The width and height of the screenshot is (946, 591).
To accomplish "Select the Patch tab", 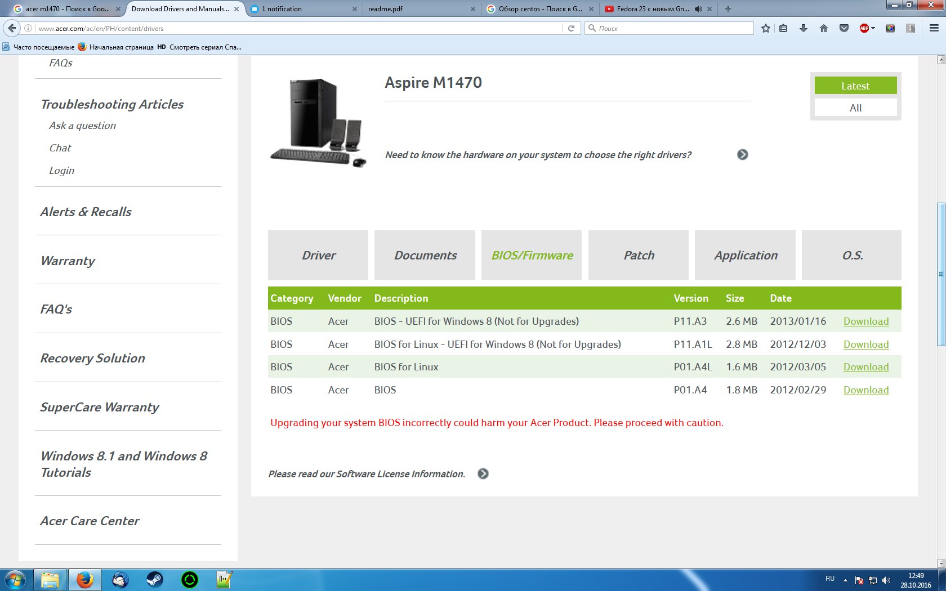I will [x=639, y=255].
